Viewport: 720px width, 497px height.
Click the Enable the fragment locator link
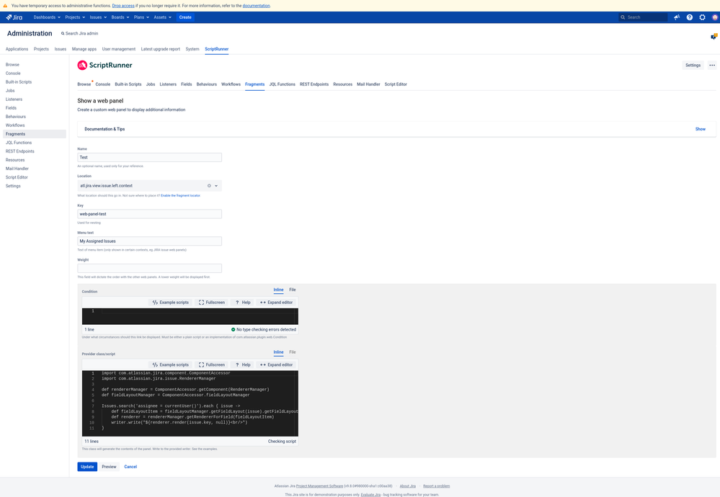(179, 195)
